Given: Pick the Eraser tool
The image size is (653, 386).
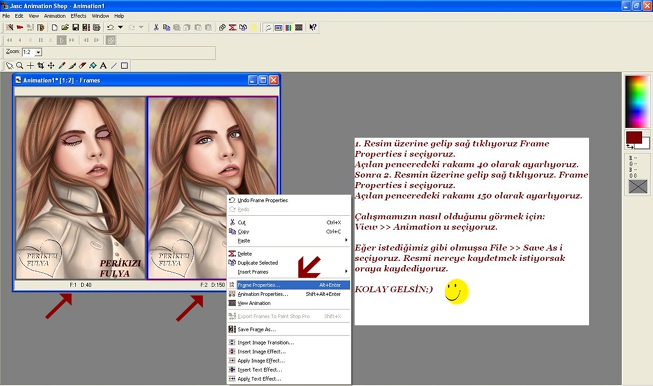Looking at the screenshot, I should [82, 66].
